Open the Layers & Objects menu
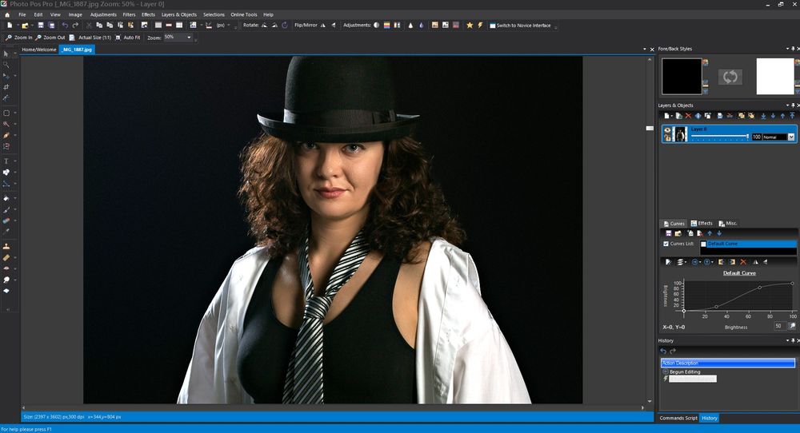Screen dimensions: 800x433 pyautogui.click(x=179, y=14)
